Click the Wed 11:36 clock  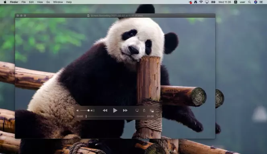(225, 2)
